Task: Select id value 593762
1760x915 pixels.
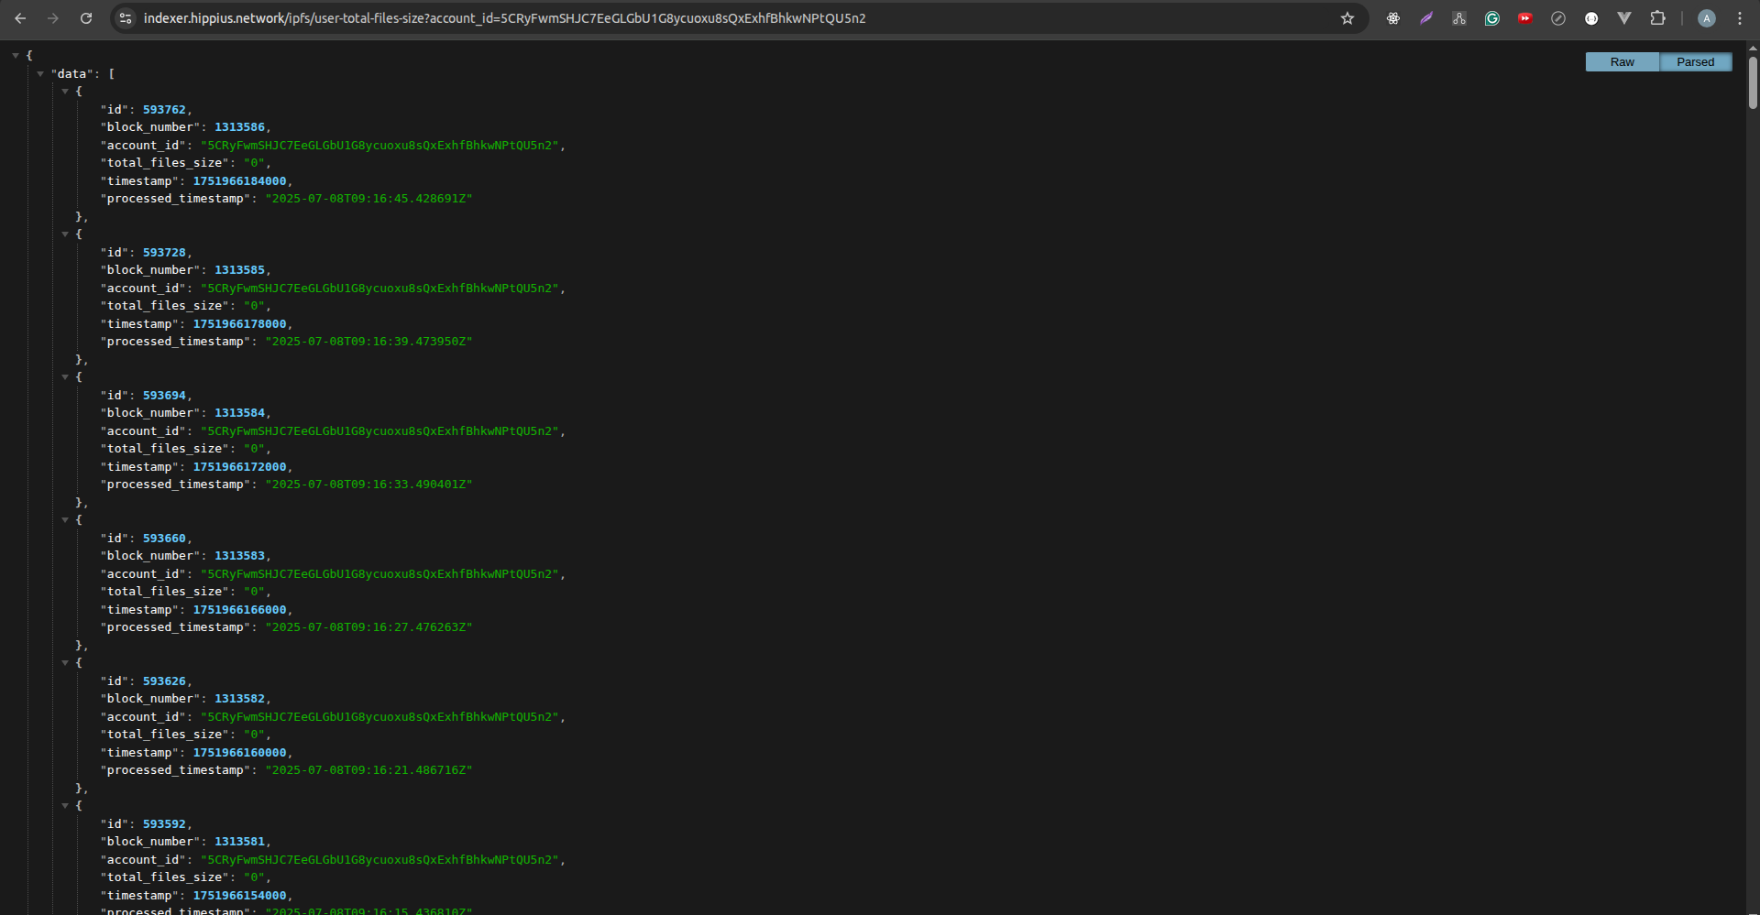Action: point(164,110)
